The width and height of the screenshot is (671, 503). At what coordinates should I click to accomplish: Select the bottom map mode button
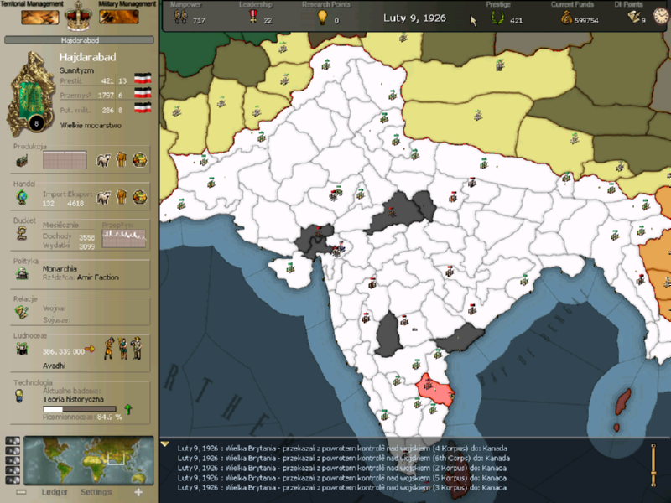pyautogui.click(x=13, y=480)
